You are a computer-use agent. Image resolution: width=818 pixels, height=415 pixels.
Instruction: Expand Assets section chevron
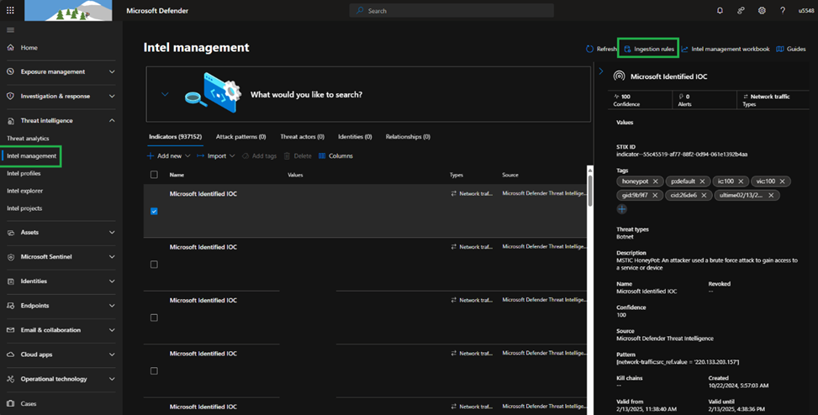(x=112, y=233)
